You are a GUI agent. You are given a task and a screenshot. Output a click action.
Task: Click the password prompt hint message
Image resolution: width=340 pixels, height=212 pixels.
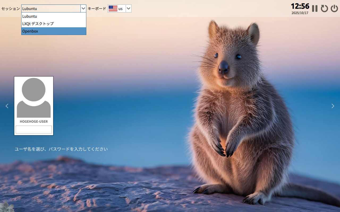(x=61, y=149)
